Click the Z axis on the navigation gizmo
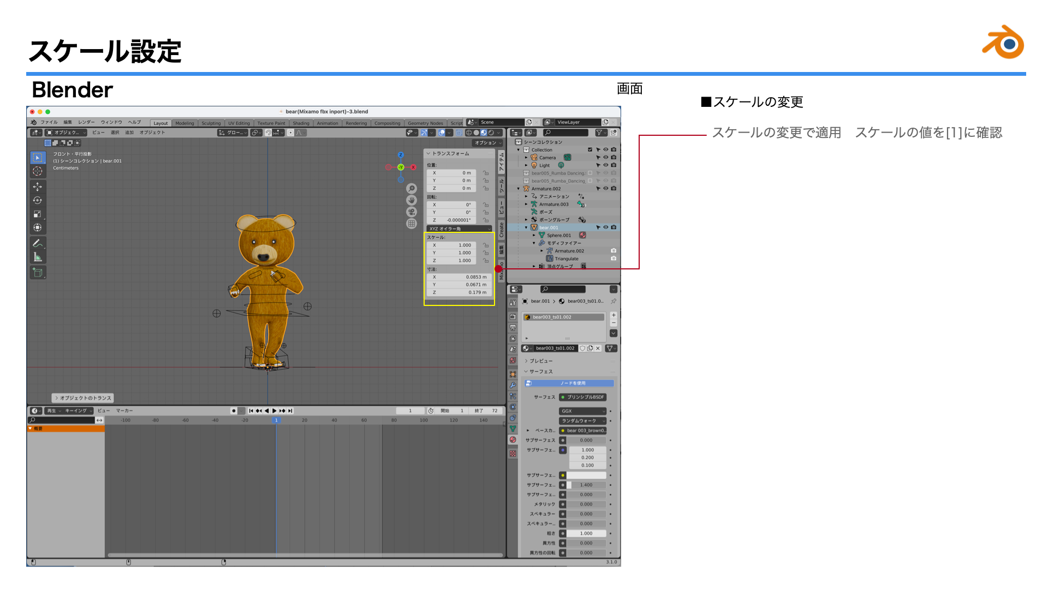Screen dimensions: 1048x589 pyautogui.click(x=401, y=155)
